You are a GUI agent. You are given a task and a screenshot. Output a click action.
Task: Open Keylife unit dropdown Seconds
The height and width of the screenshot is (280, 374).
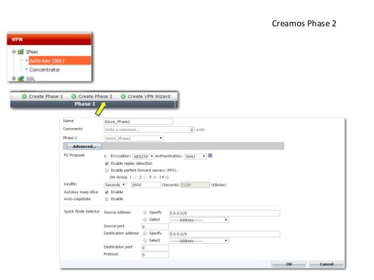tap(115, 185)
